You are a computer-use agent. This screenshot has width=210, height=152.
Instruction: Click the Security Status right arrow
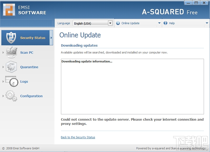(51, 38)
